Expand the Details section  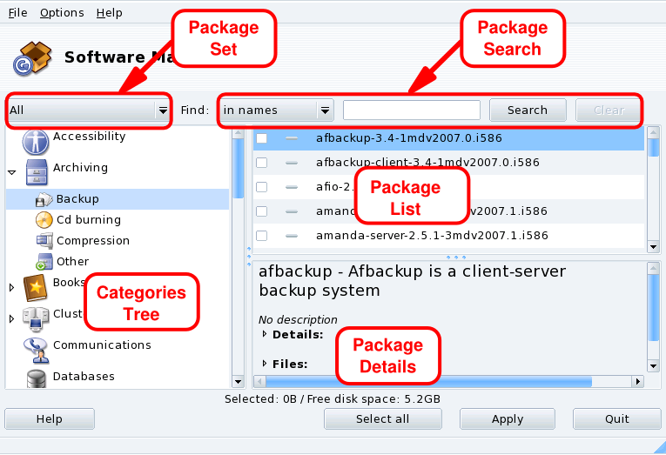tap(266, 334)
